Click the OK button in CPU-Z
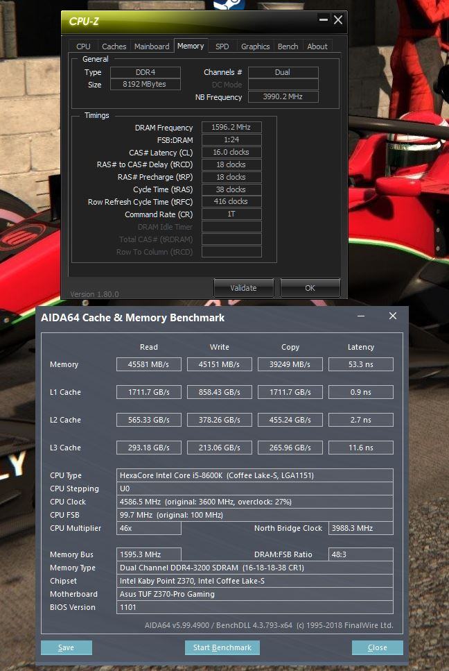Screen dimensions: 449x671 pyautogui.click(x=310, y=288)
